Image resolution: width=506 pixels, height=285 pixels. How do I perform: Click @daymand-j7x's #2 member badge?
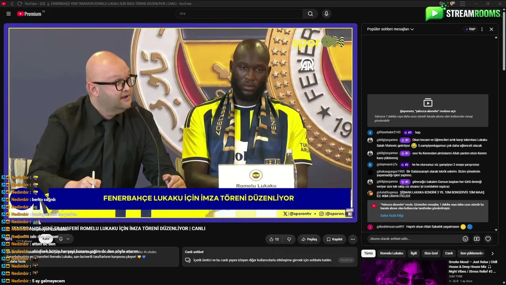pos(405,165)
